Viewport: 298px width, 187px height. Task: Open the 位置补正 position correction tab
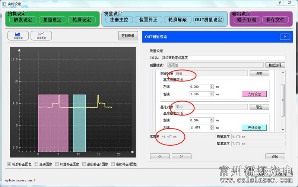(x=148, y=20)
